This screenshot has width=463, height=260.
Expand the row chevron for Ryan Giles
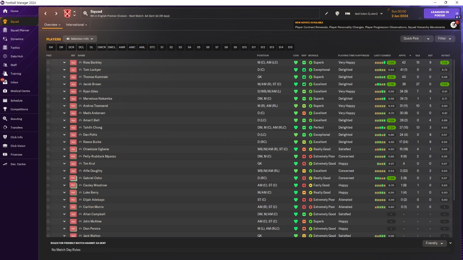64,91
